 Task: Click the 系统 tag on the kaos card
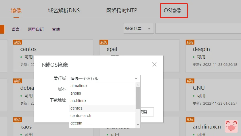point(18,120)
